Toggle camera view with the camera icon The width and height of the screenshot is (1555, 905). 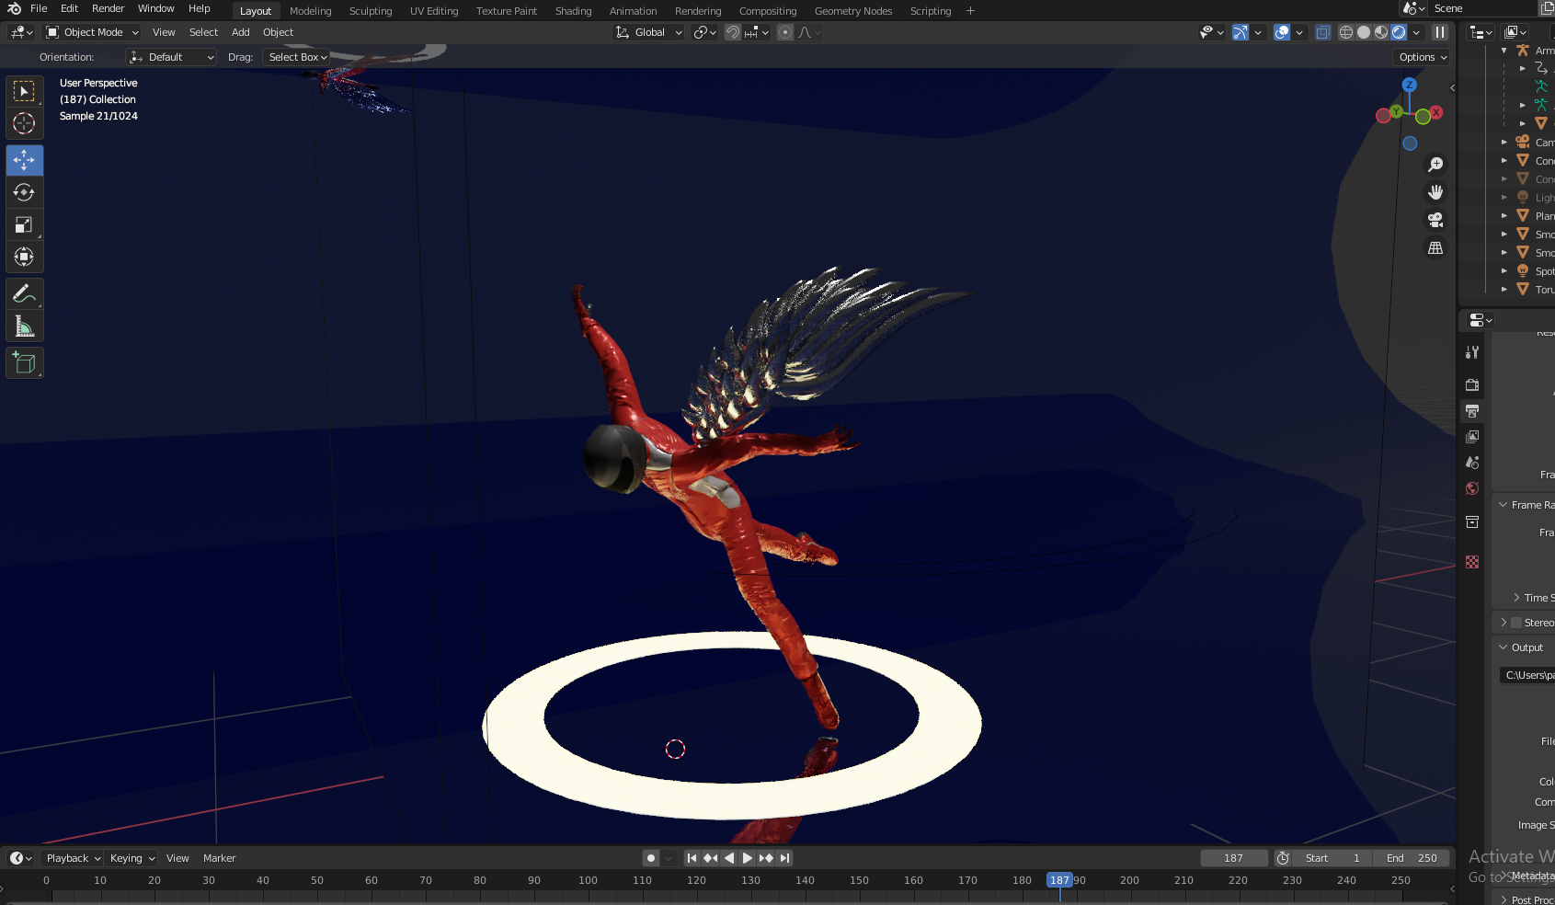pos(1435,220)
